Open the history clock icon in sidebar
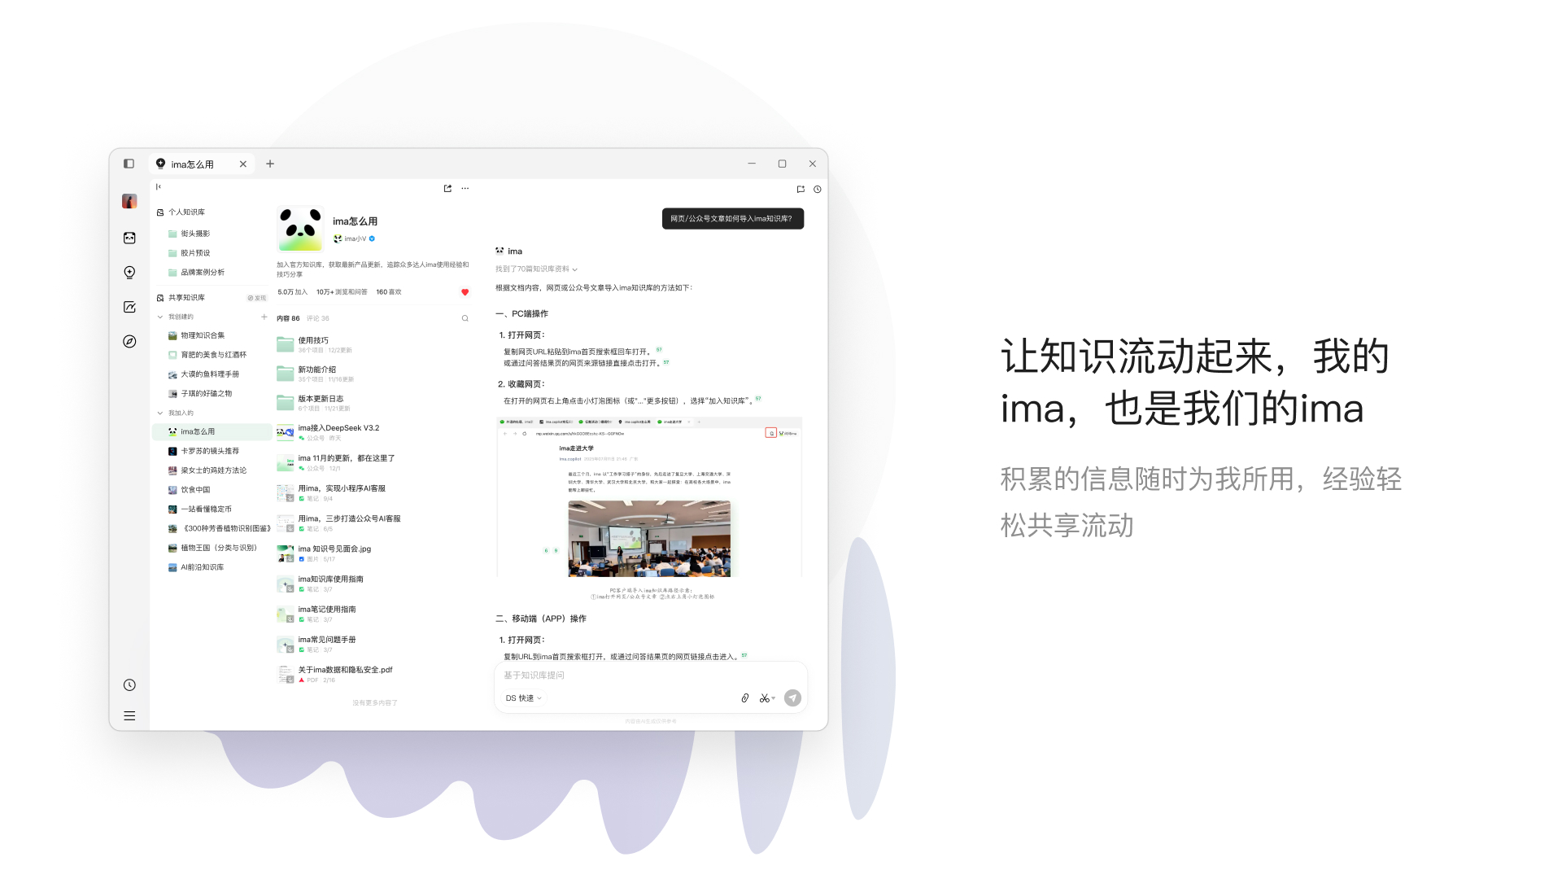1562x879 pixels. (129, 685)
